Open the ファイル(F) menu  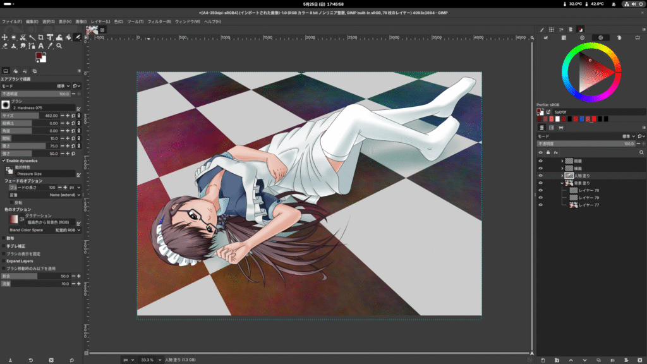pos(12,21)
